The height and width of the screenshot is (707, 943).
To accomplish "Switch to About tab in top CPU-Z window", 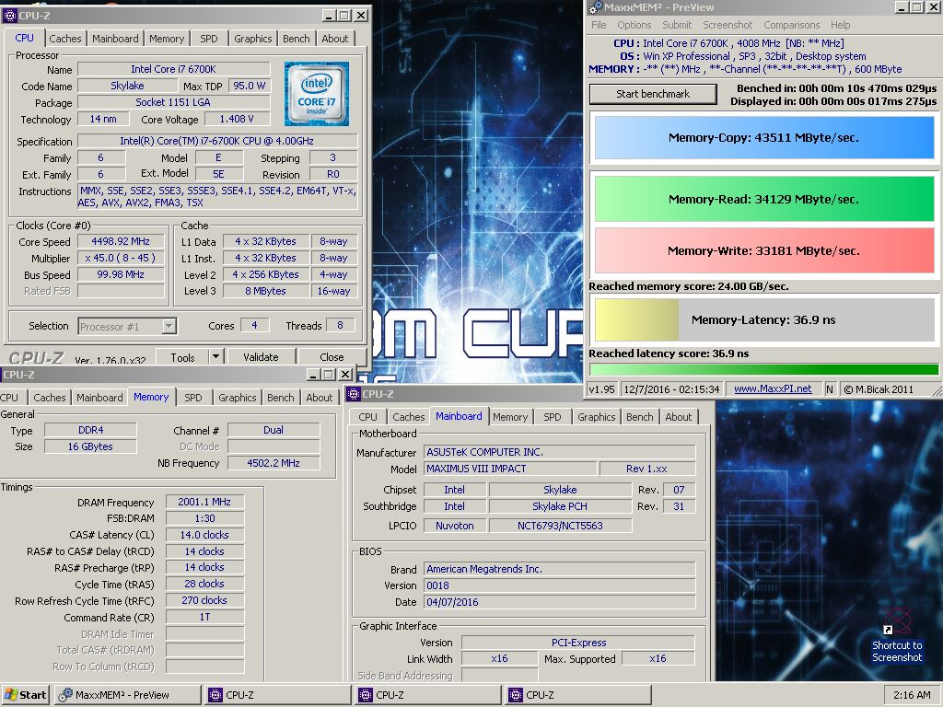I will pos(334,39).
